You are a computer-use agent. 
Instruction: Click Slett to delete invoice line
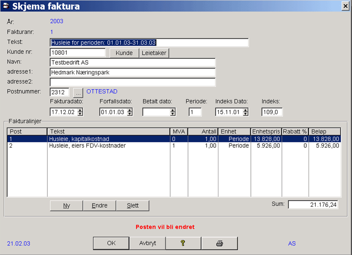coord(133,205)
